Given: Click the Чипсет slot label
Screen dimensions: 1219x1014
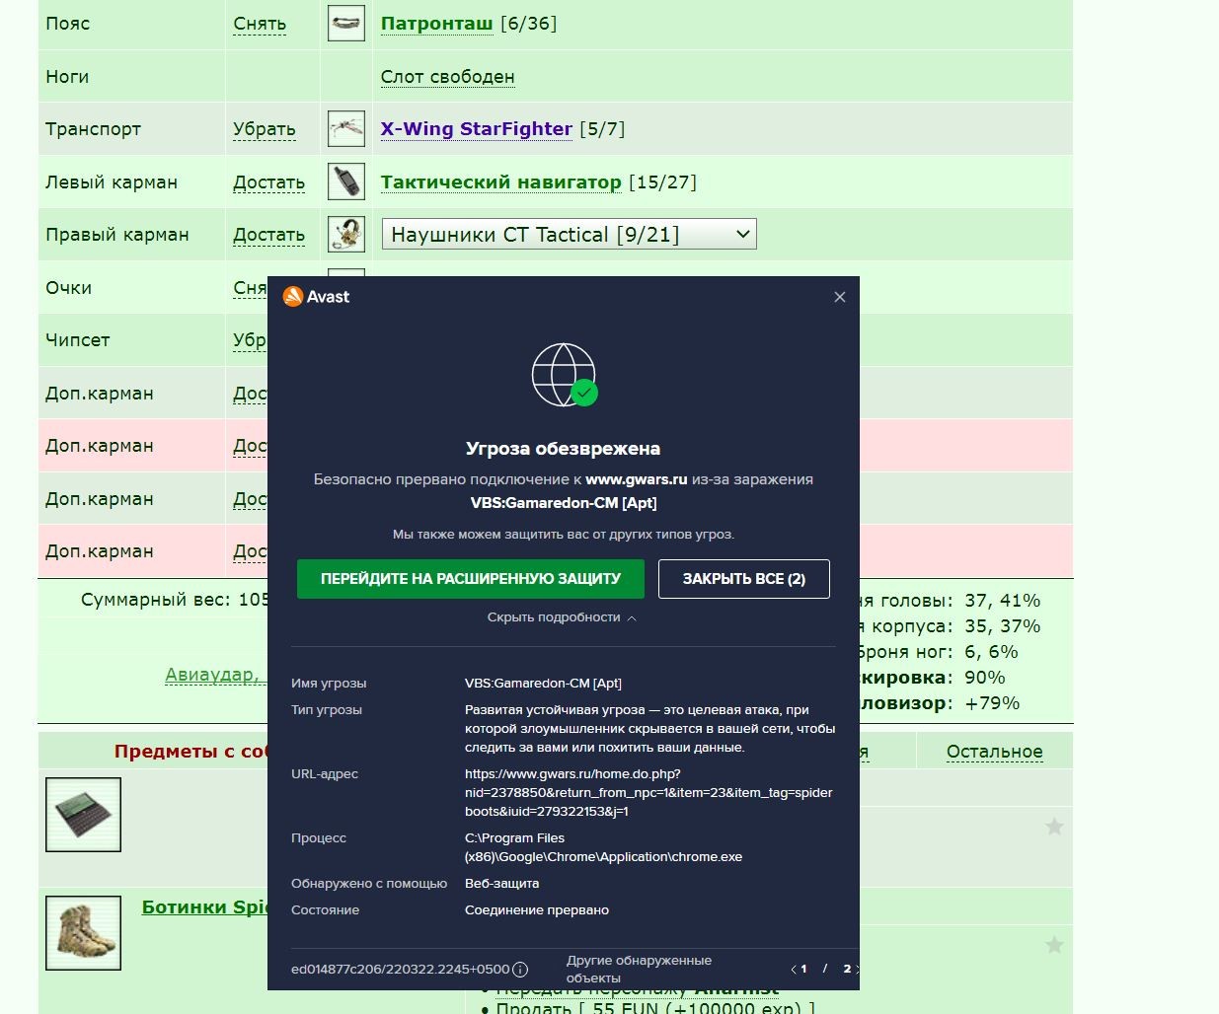Looking at the screenshot, I should pyautogui.click(x=77, y=340).
